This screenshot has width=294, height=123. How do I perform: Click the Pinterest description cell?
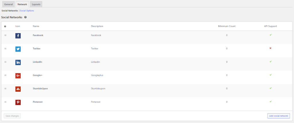click(x=96, y=102)
